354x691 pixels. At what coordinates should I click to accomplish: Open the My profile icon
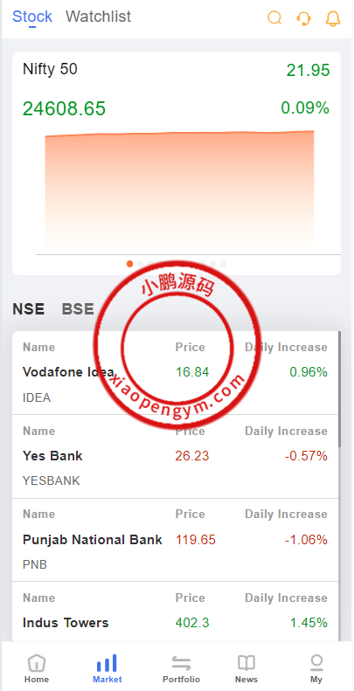click(316, 662)
